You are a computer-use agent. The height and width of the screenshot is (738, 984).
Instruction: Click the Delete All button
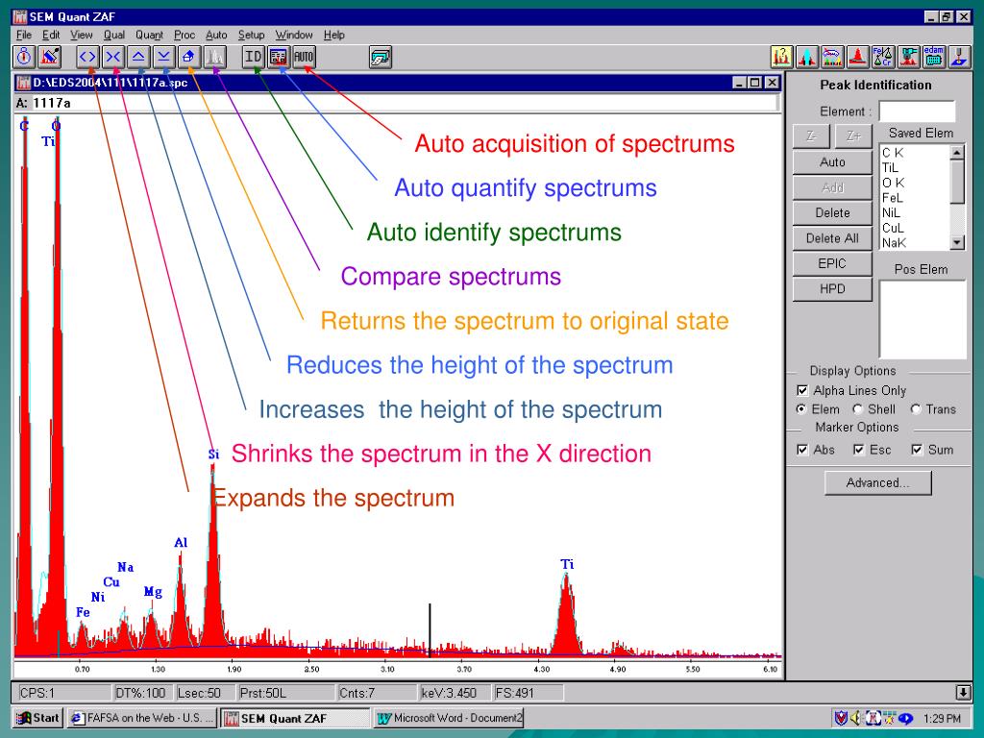tap(832, 238)
